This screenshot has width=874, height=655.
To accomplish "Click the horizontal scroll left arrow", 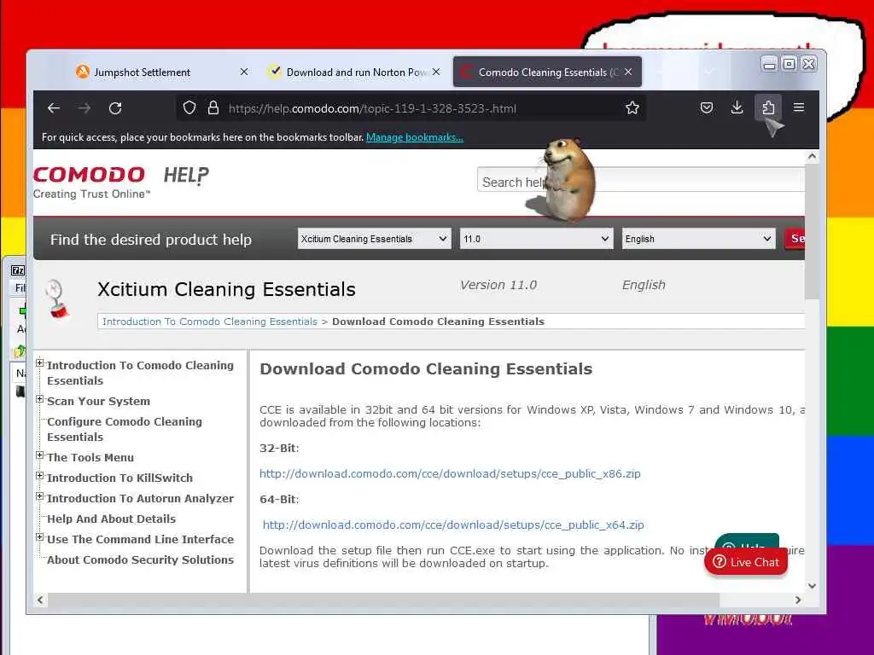I will click(x=40, y=600).
